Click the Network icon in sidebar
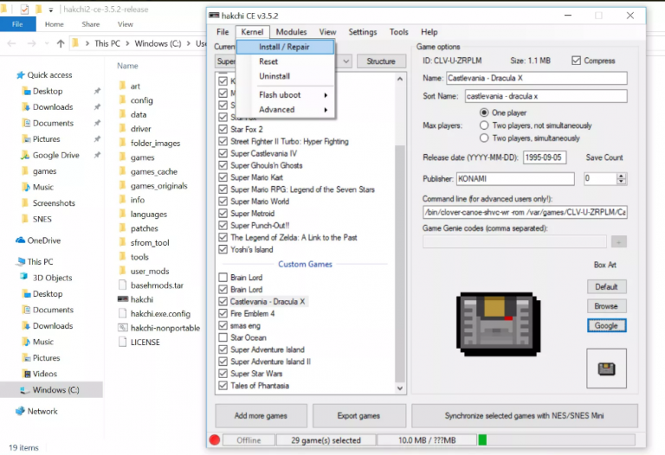 tap(21, 411)
